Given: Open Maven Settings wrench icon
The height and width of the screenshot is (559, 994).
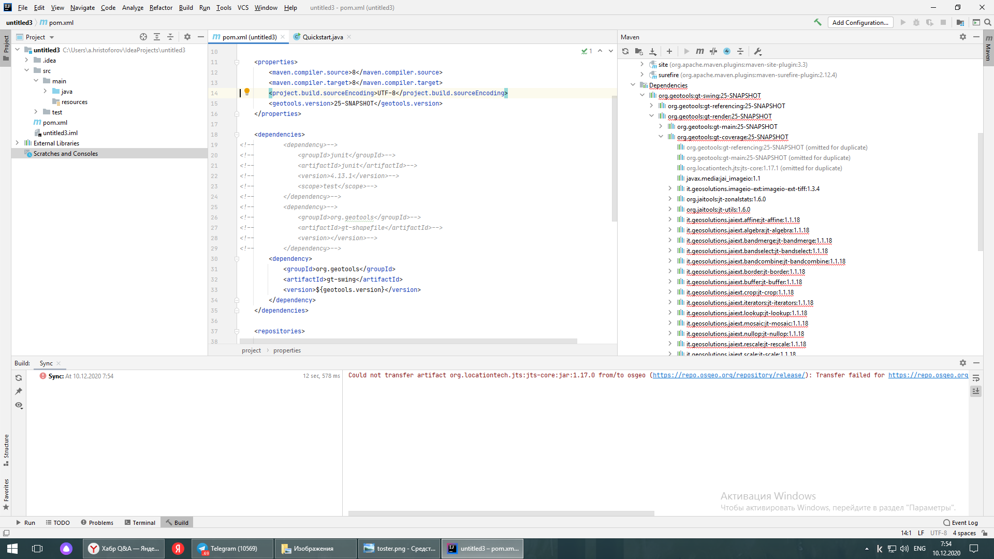Looking at the screenshot, I should coord(758,51).
